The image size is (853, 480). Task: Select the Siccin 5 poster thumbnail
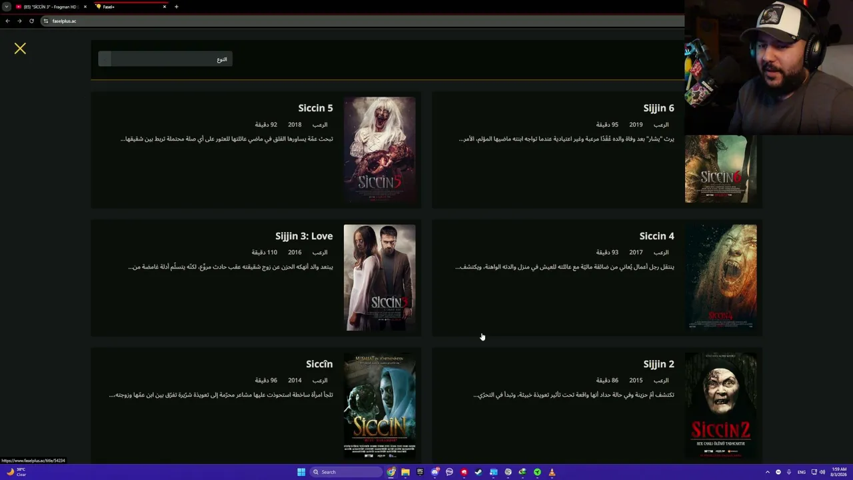379,150
